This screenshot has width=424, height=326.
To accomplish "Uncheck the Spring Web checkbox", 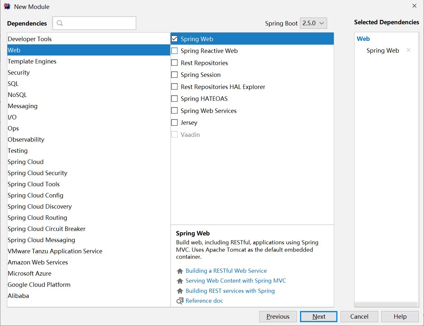I will (174, 39).
